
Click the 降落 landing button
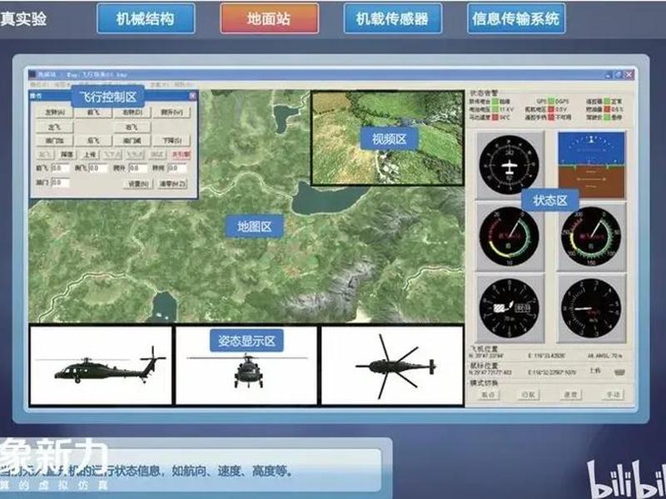click(x=67, y=155)
